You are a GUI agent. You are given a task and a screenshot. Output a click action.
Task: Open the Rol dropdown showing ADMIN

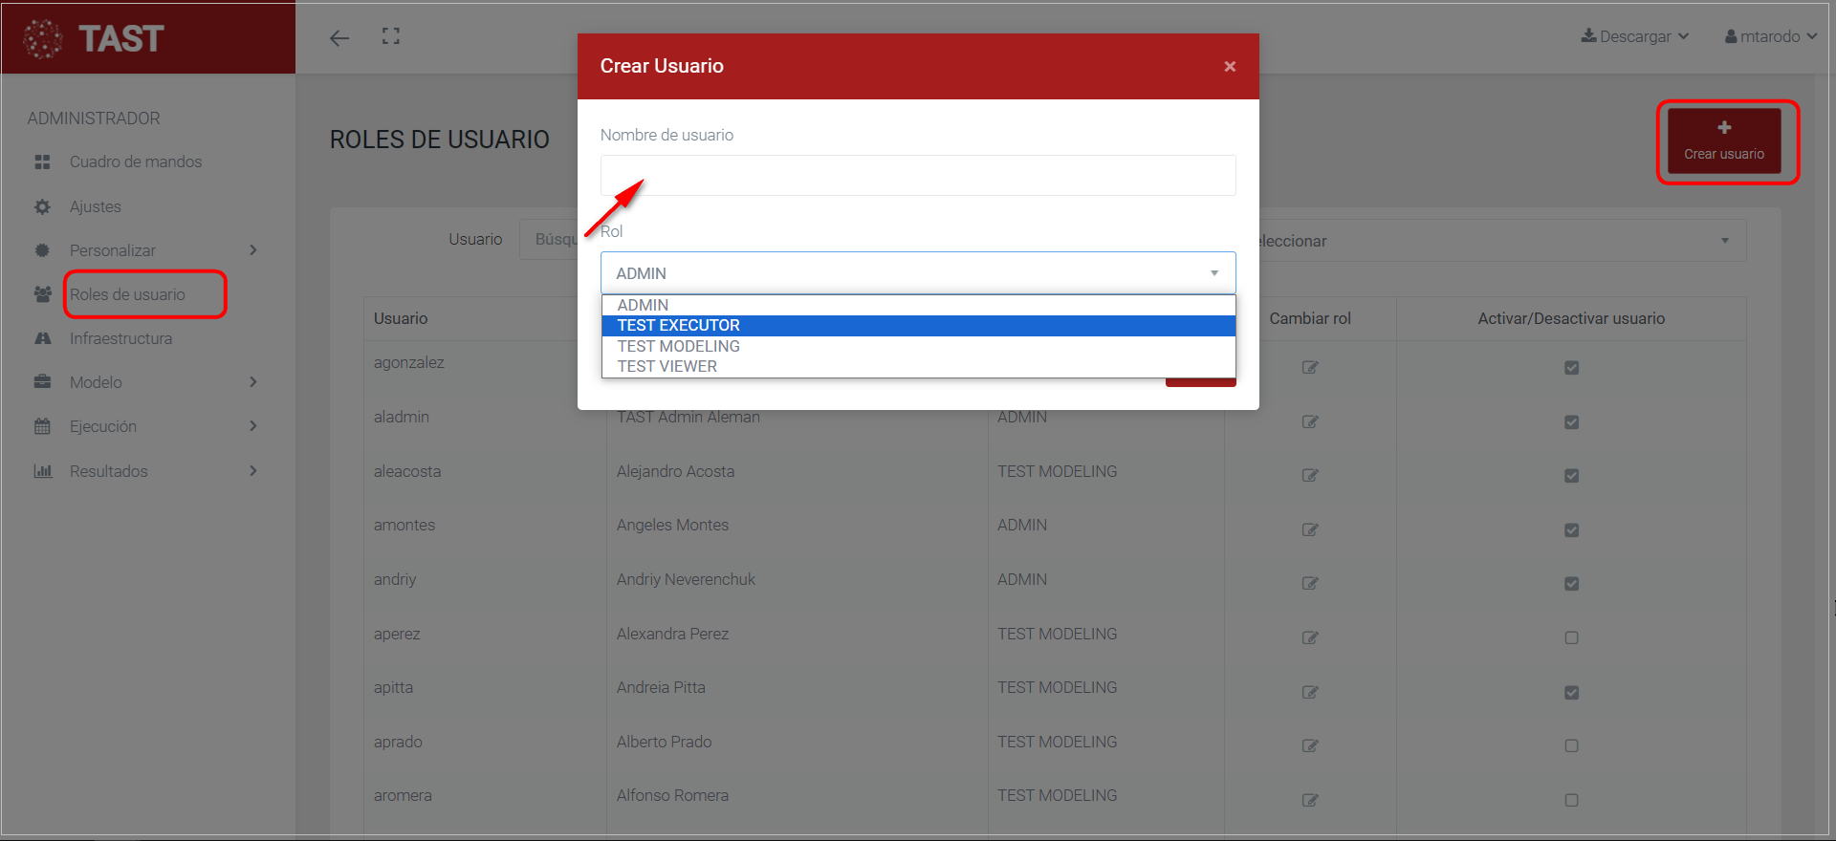[x=917, y=273]
